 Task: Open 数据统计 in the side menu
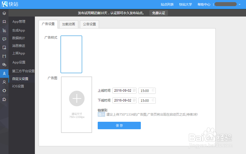point(19,38)
